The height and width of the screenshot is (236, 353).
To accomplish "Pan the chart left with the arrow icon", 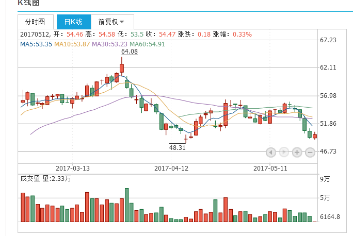I will pos(271,153).
